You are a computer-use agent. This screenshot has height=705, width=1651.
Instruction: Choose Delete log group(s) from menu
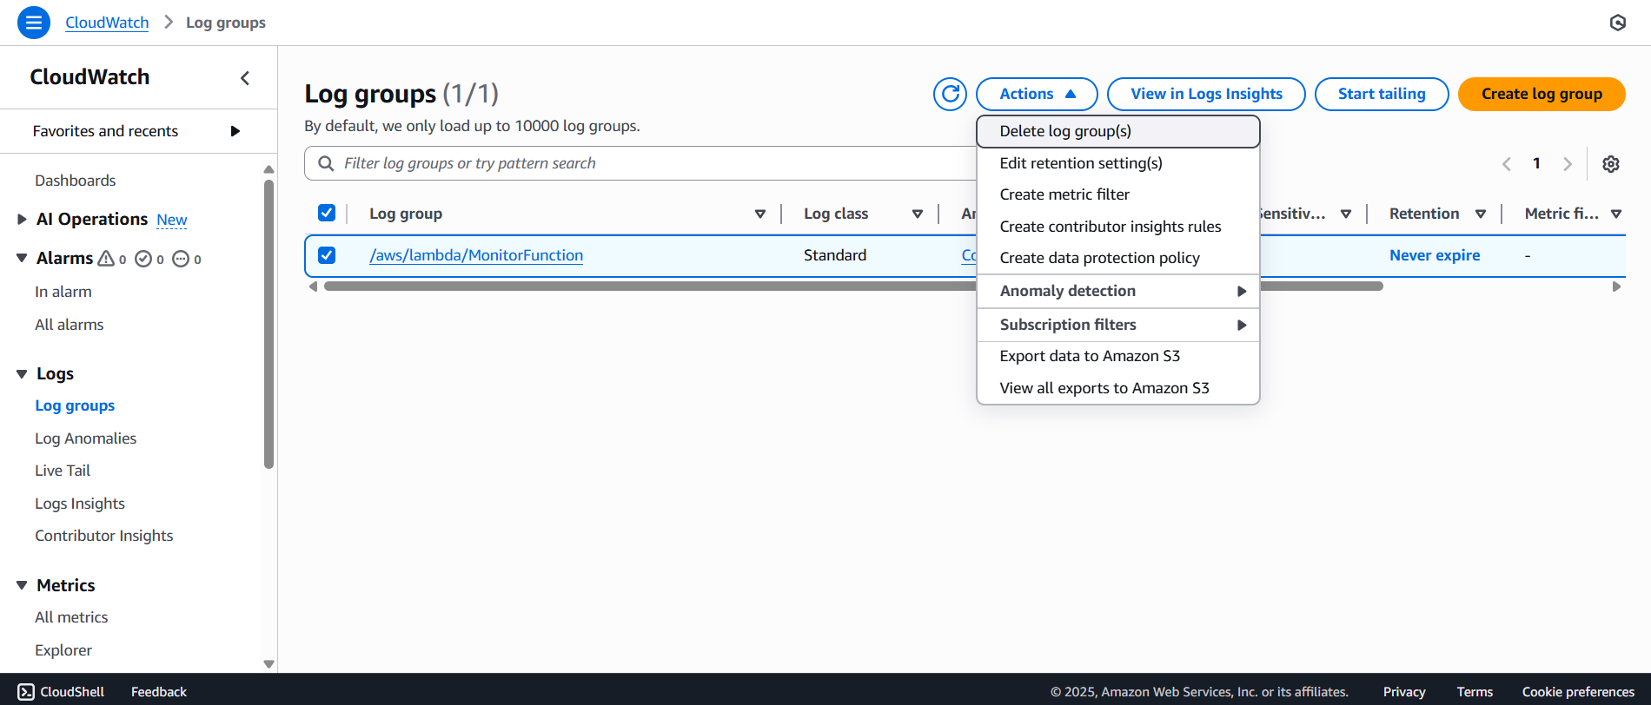(1065, 131)
